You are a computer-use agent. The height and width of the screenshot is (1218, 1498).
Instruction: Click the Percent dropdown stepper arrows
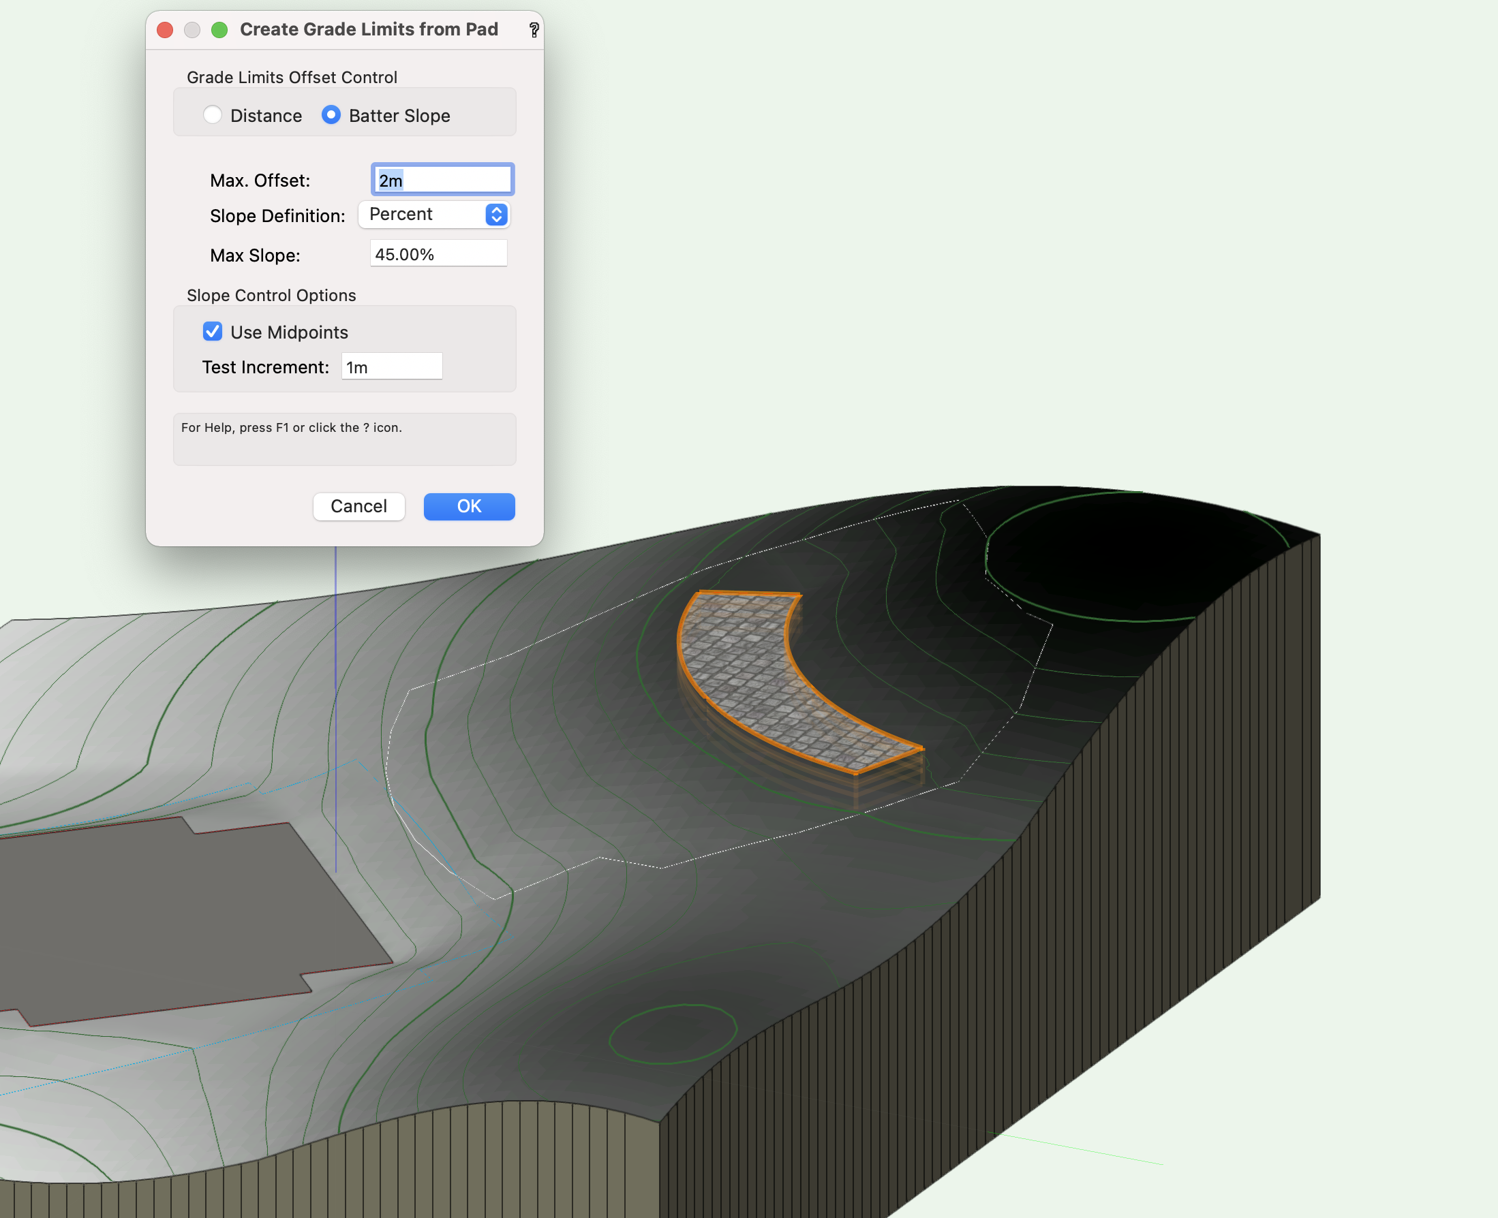coord(496,215)
